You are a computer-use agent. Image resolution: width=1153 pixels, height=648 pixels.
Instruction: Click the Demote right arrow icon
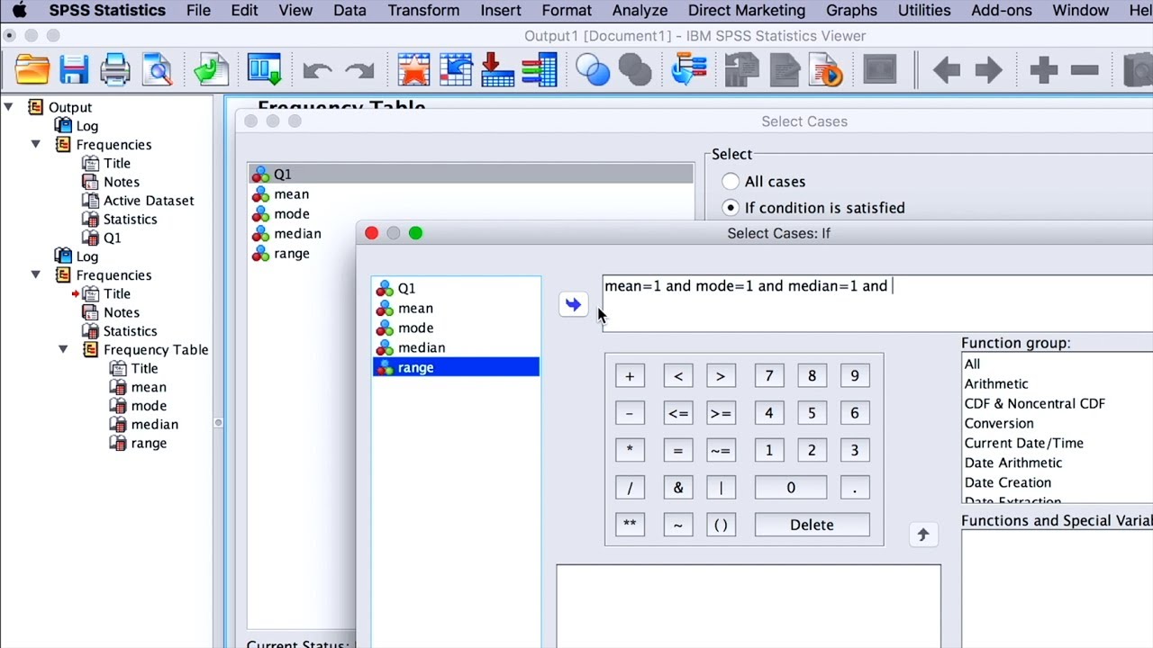(x=989, y=70)
